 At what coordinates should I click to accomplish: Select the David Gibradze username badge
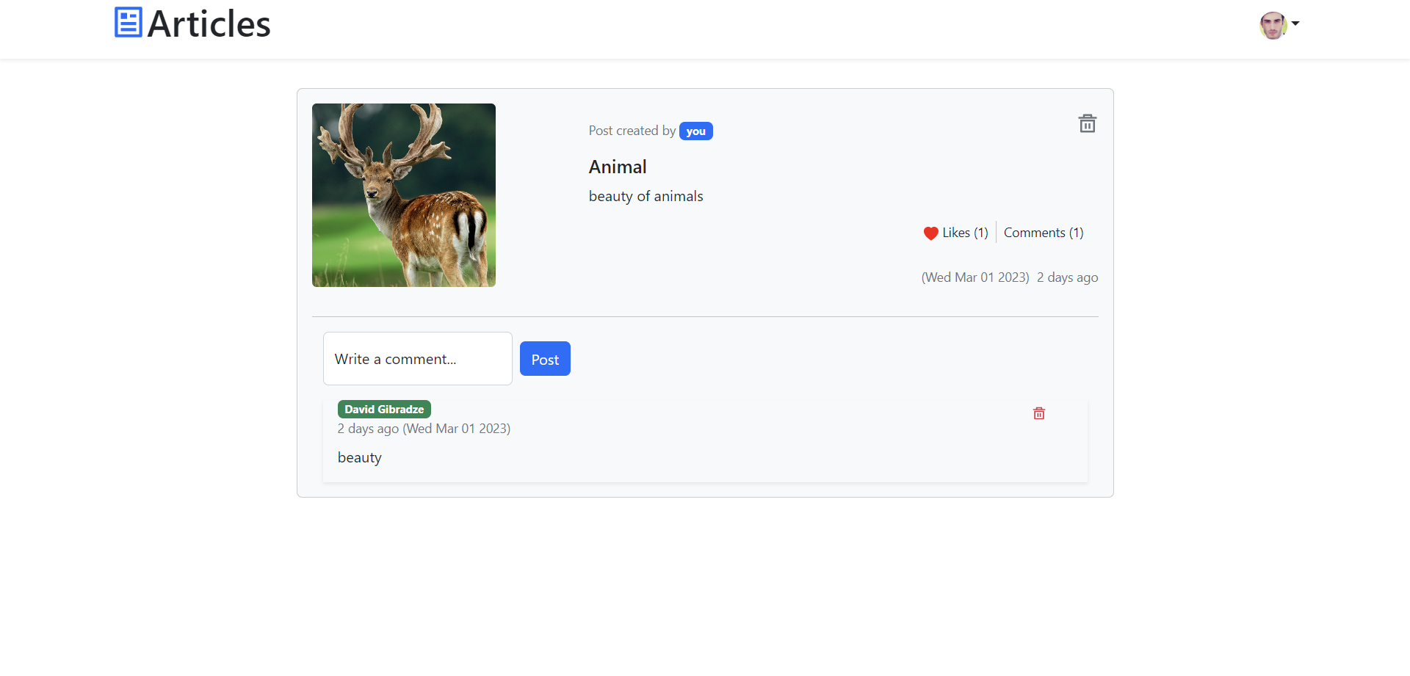pos(384,409)
